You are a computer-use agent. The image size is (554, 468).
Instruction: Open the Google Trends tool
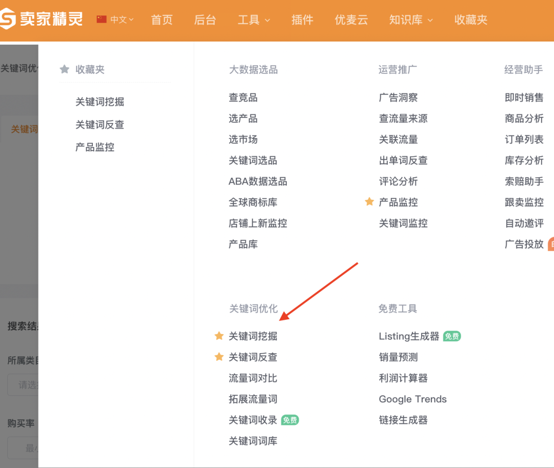(412, 399)
